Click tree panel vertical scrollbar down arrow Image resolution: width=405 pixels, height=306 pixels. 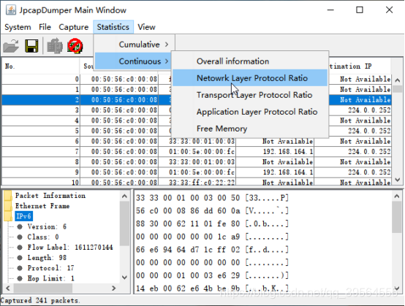(124, 278)
